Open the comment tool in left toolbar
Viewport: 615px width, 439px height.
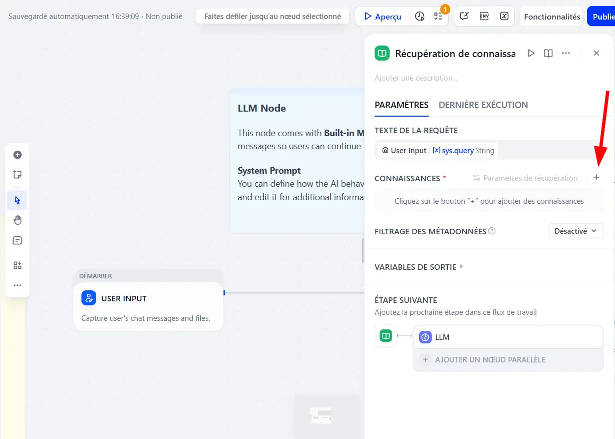(18, 240)
